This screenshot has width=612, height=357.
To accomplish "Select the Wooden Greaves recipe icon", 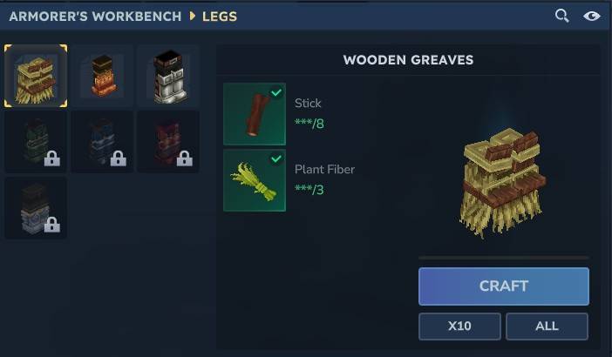I will point(36,76).
